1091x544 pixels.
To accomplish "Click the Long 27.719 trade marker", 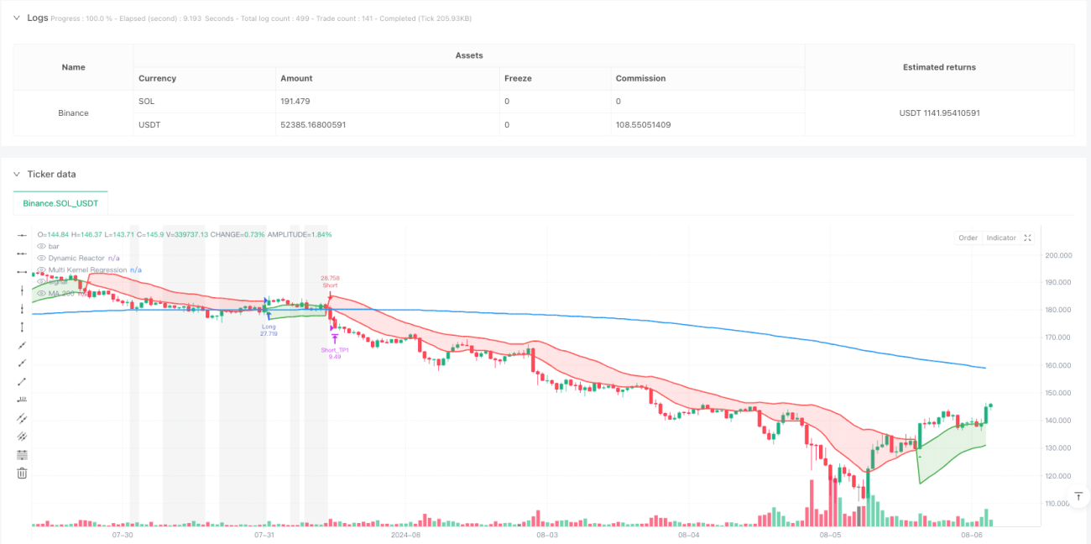I will point(268,329).
